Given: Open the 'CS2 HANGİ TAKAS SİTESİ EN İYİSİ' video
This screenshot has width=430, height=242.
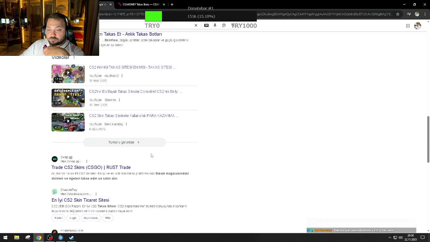Looking at the screenshot, I should [x=132, y=67].
